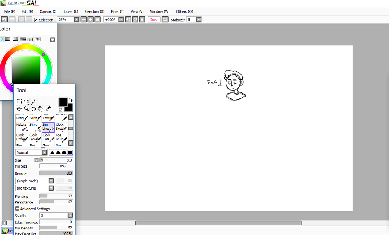The height and width of the screenshot is (235, 389).
Task: Toggle the Selection checkbox
Action: coord(36,20)
